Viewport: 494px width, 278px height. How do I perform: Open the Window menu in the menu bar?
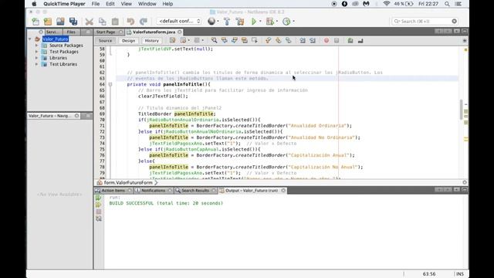click(x=147, y=4)
